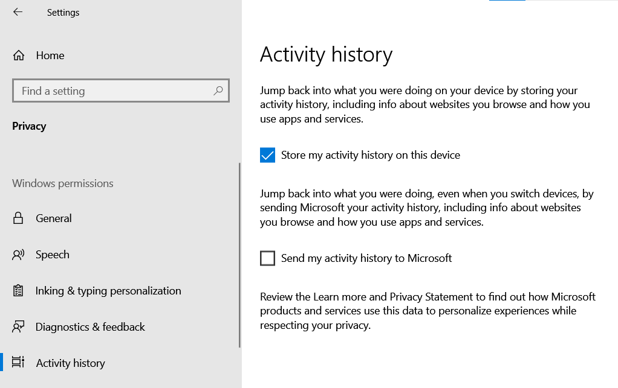This screenshot has width=618, height=388.
Task: Check Send my activity history to Microsoft
Action: [x=267, y=258]
